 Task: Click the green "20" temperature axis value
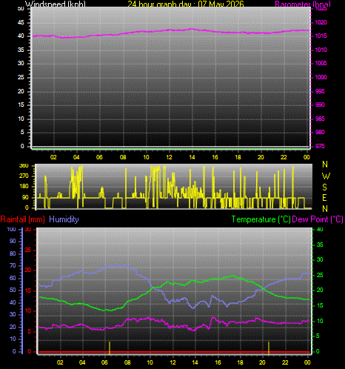tap(320, 290)
